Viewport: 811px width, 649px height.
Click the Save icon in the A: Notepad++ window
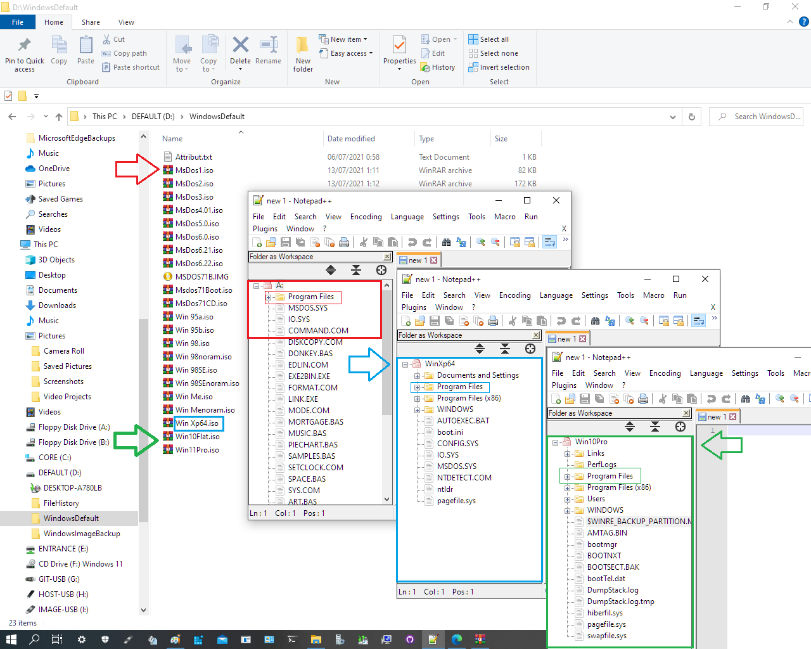tap(286, 242)
